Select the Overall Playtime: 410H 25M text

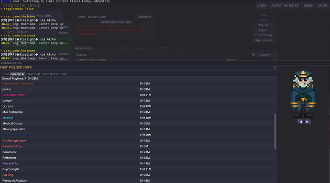coord(20,79)
